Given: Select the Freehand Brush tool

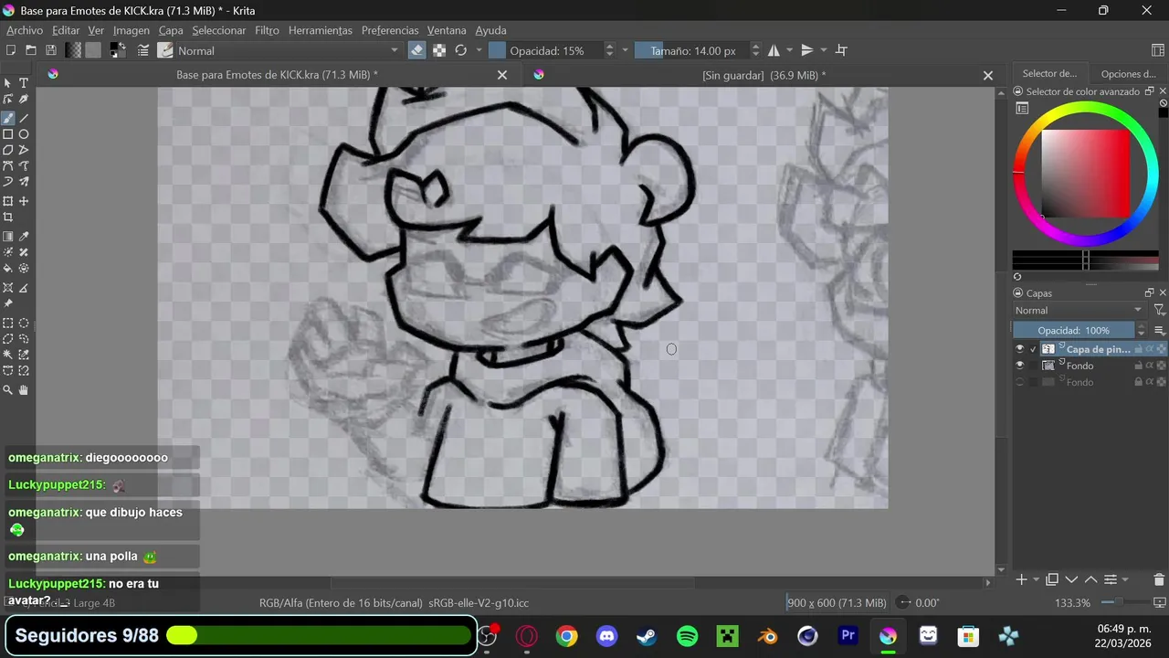Looking at the screenshot, I should [8, 118].
